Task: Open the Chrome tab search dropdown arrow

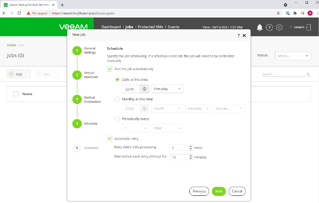Action: (286, 5)
